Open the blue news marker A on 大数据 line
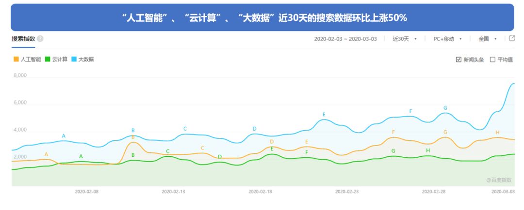The height and width of the screenshot is (210, 524). pos(63,135)
